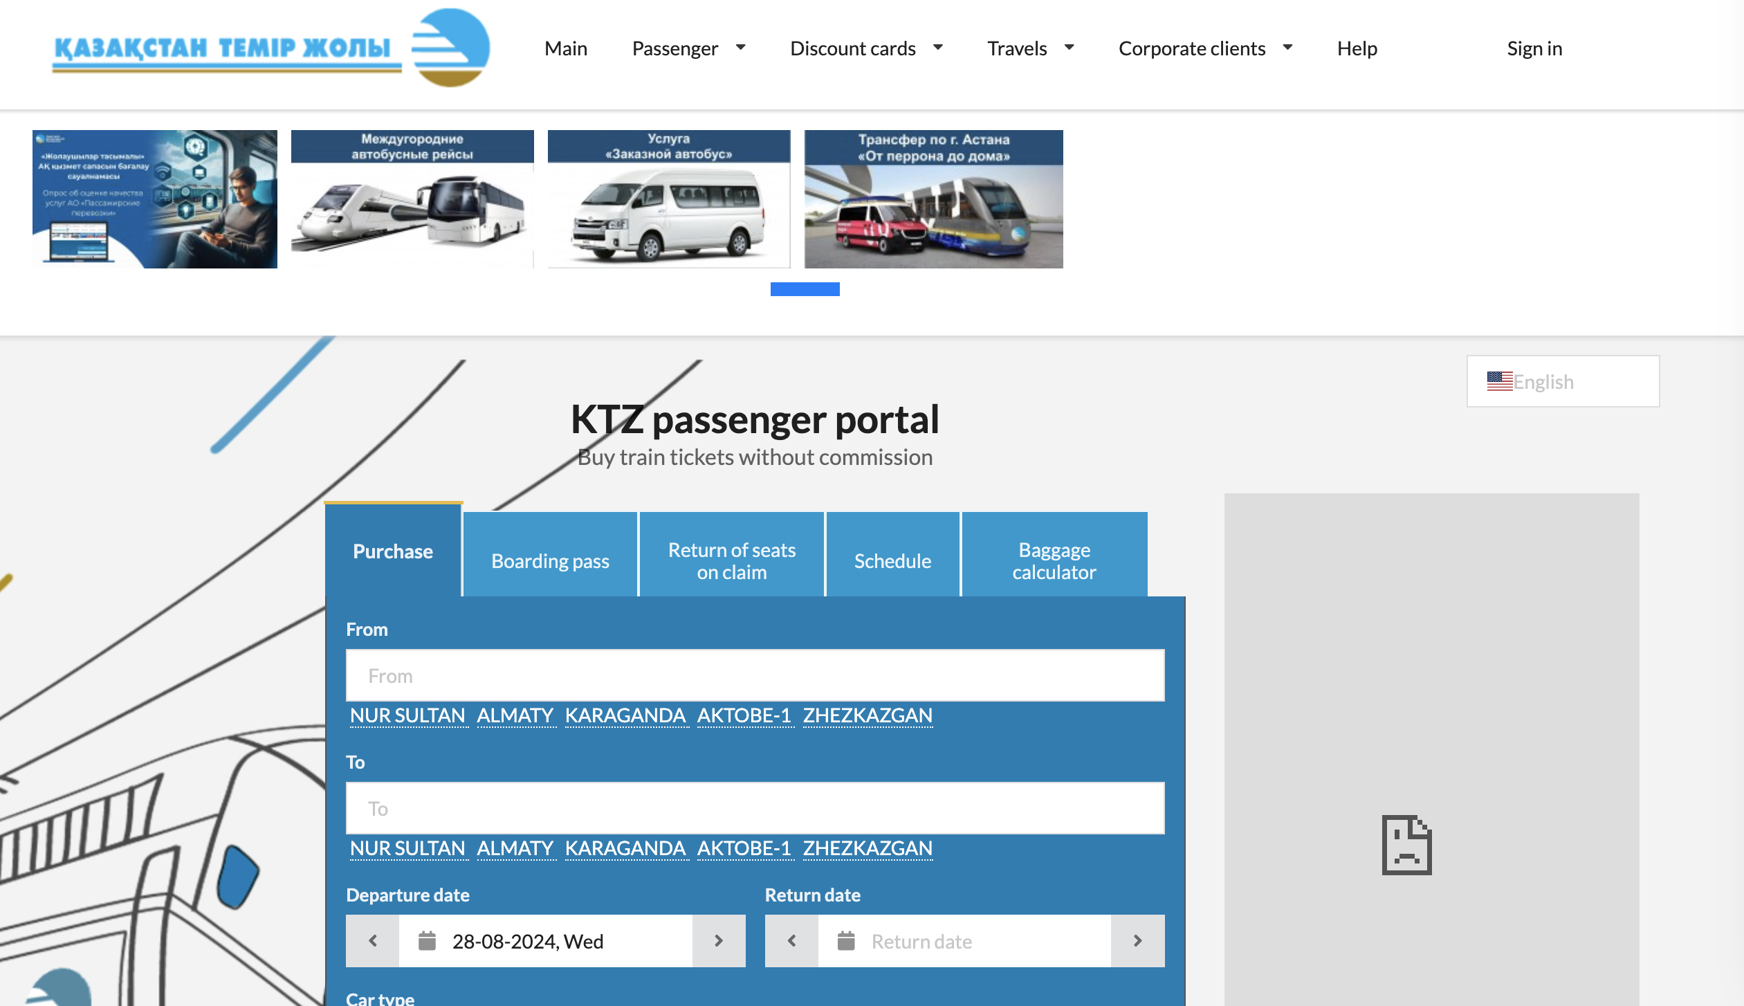
Task: Expand the Travels dropdown menu
Action: [x=1031, y=48]
